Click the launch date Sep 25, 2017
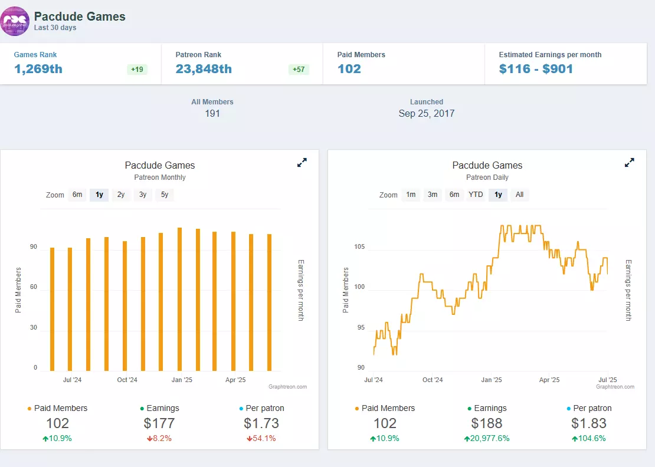The height and width of the screenshot is (467, 655). (427, 114)
